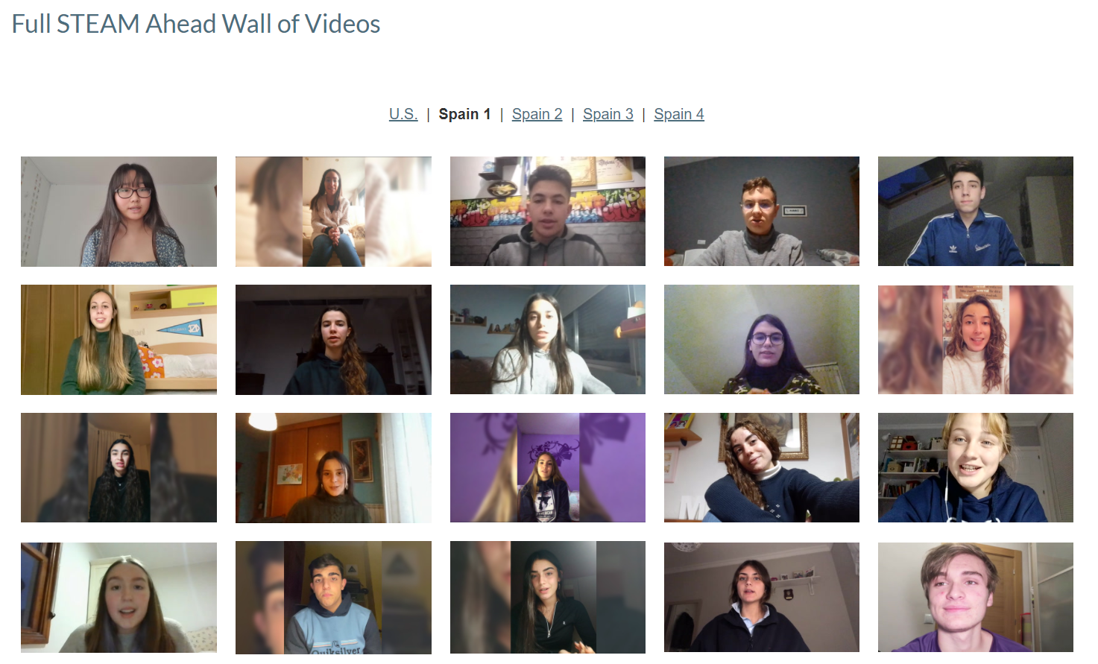This screenshot has height=664, width=1098.
Task: Play video of girl with white earphones
Action: [x=976, y=468]
